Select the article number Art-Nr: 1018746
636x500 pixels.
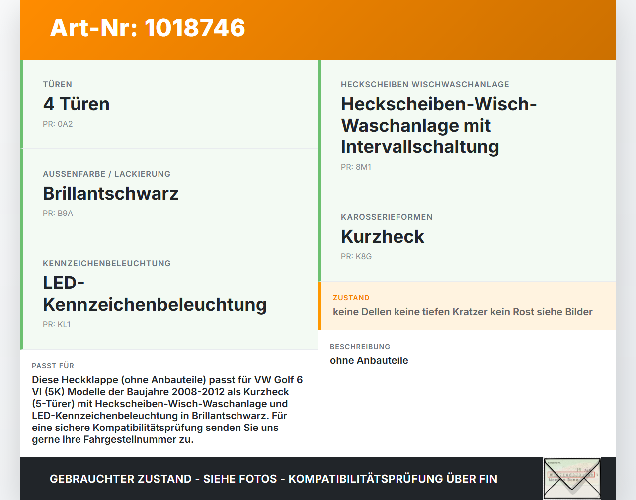click(x=147, y=28)
